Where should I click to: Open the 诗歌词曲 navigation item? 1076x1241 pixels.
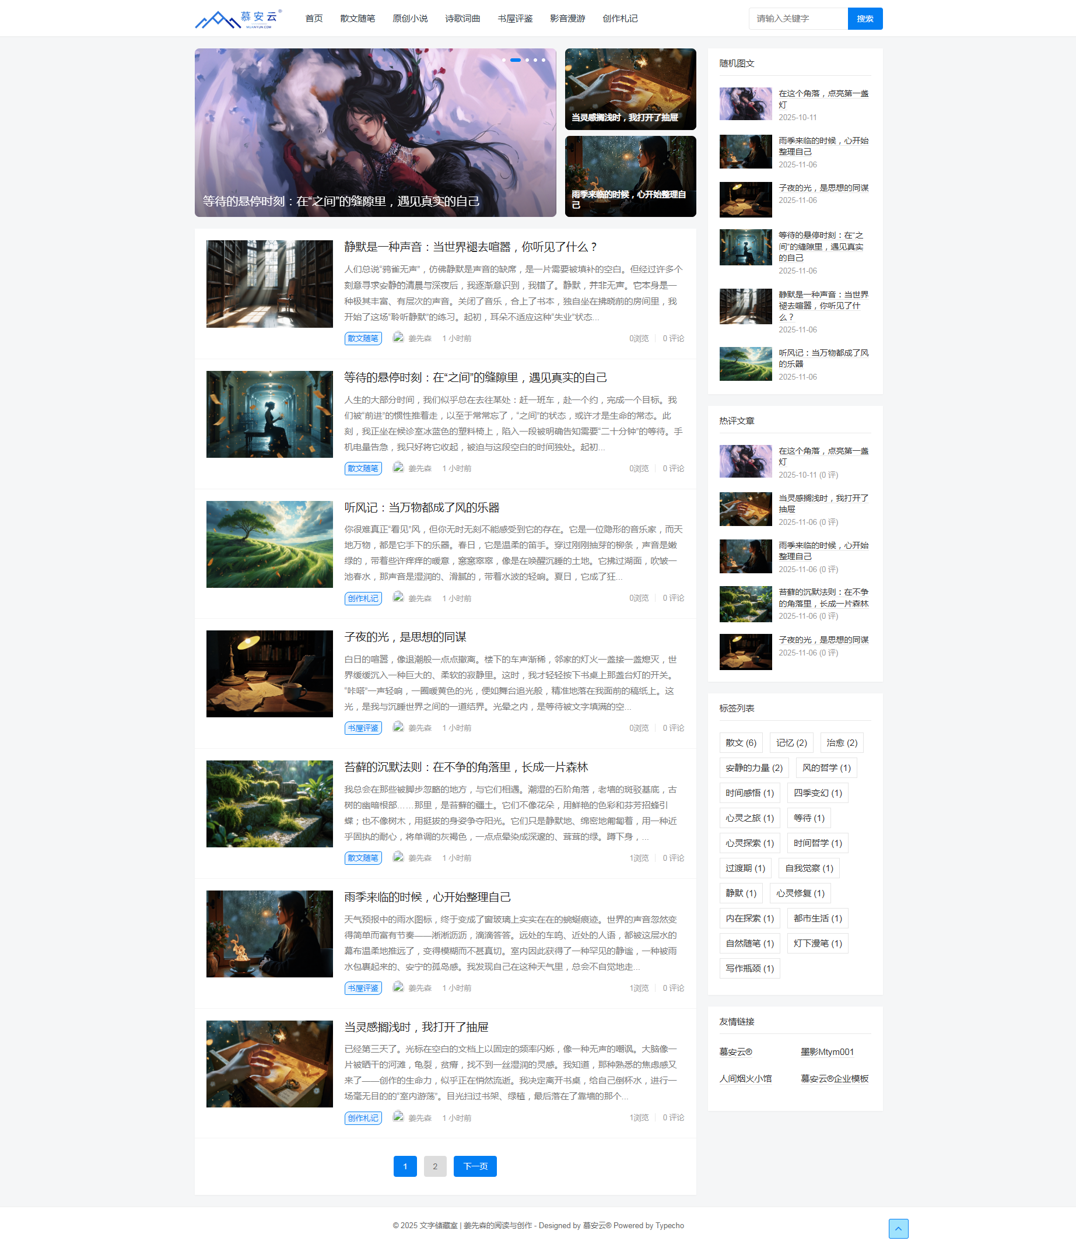coord(462,19)
